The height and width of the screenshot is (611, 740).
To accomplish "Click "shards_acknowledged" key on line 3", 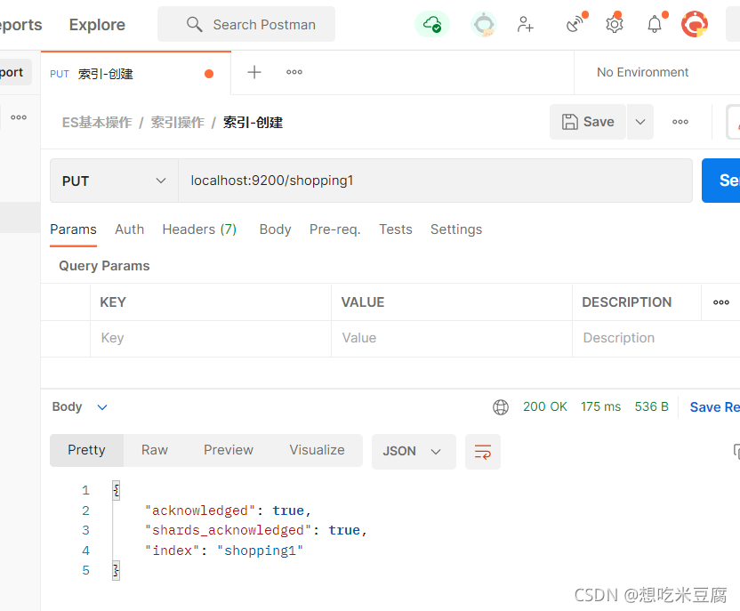I will 228,530.
